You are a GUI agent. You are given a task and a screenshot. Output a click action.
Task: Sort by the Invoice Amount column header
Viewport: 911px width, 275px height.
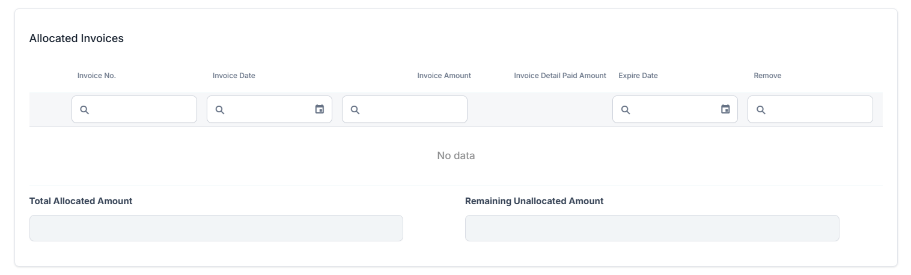pyautogui.click(x=444, y=76)
